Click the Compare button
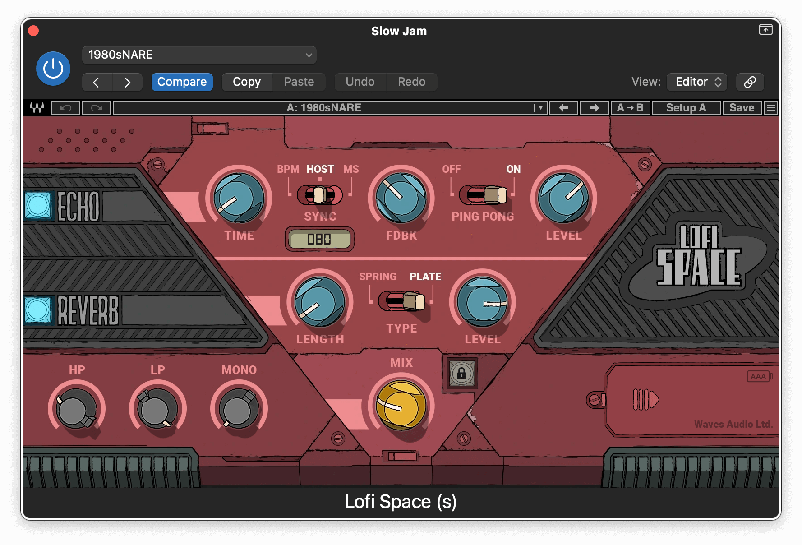This screenshot has width=802, height=545. click(x=182, y=82)
